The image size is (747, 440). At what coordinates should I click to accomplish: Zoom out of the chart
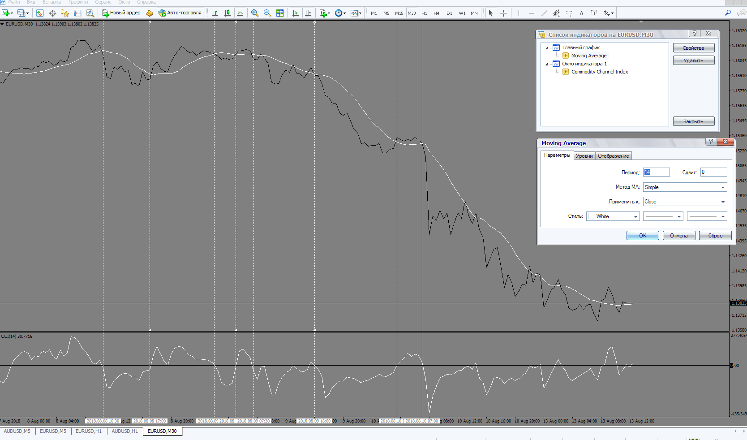(267, 13)
